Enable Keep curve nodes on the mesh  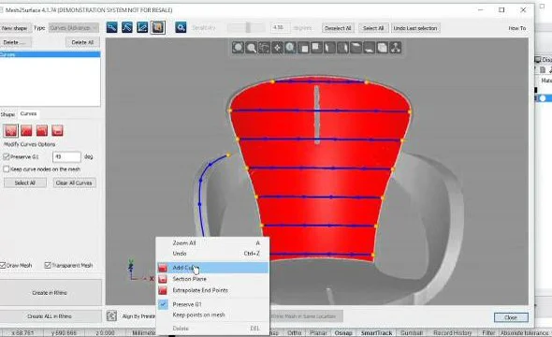click(6, 169)
